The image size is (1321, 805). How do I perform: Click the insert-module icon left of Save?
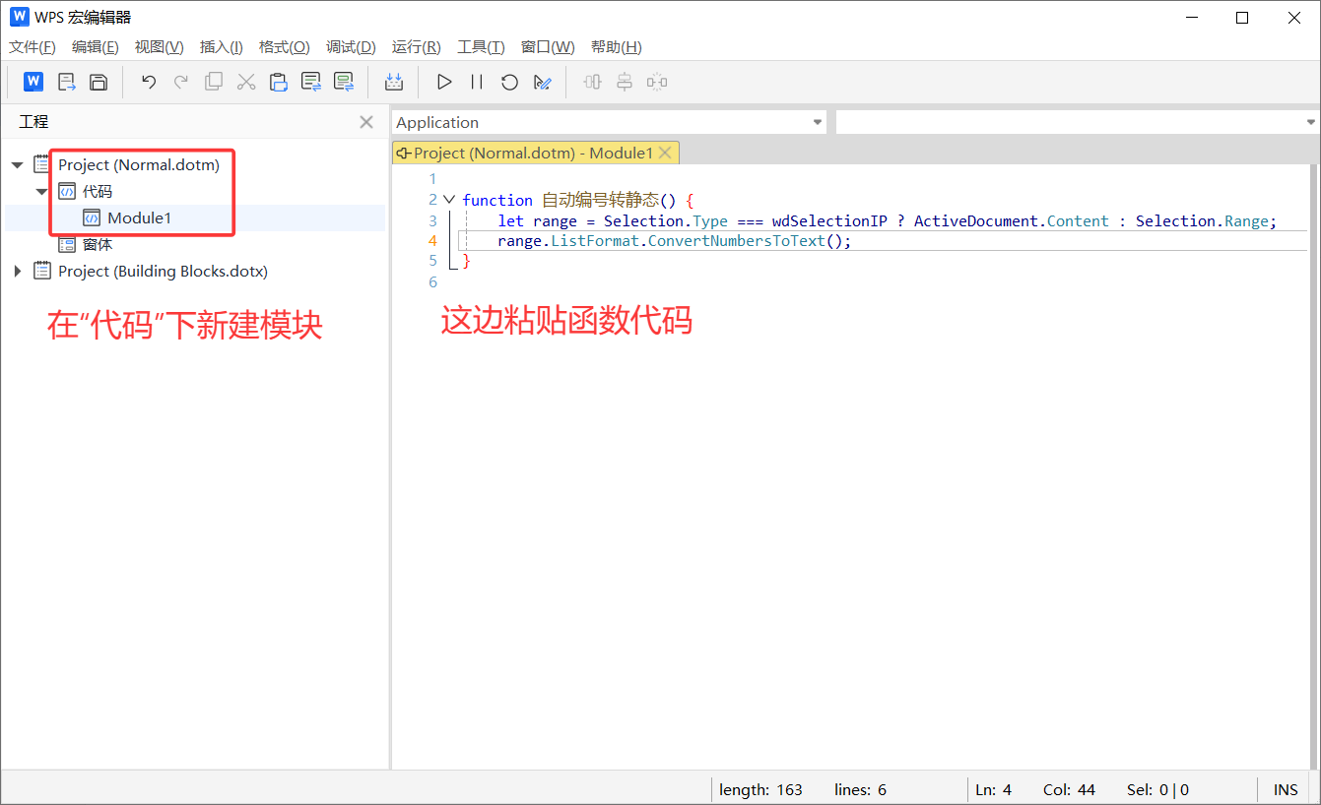point(66,82)
